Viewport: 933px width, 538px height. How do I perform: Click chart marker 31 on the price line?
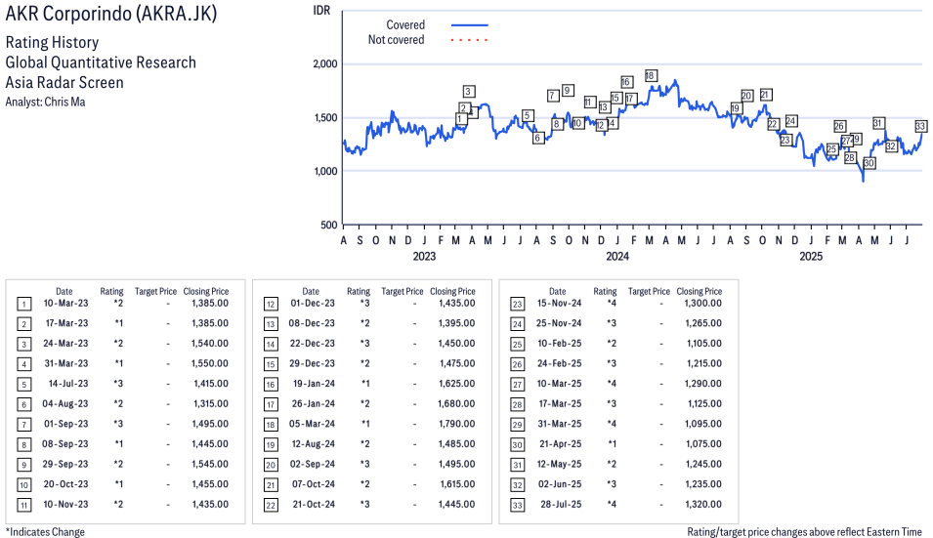[x=878, y=123]
